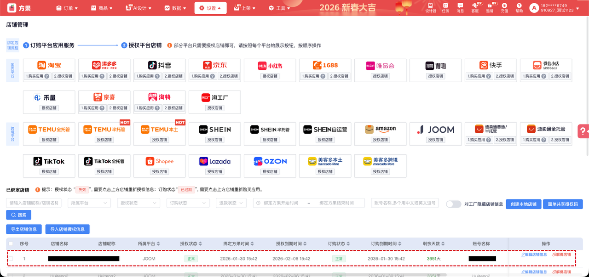Toggle the 对工厂隐藏店铺信息 switch
589x277 pixels.
453,204
